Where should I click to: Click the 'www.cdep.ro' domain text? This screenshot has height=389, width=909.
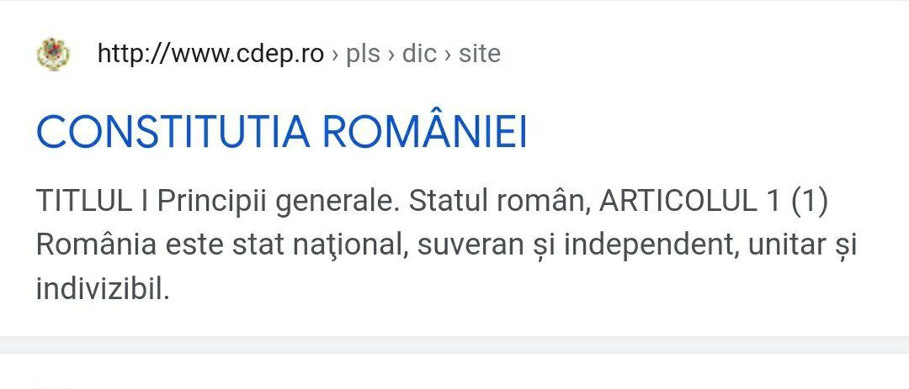tap(248, 54)
